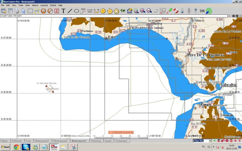Click the zoom out magnifier
Viewport: 242px width, 151px height.
(149, 11)
